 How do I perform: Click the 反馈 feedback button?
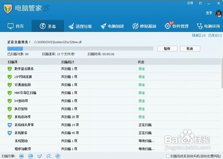190,3
